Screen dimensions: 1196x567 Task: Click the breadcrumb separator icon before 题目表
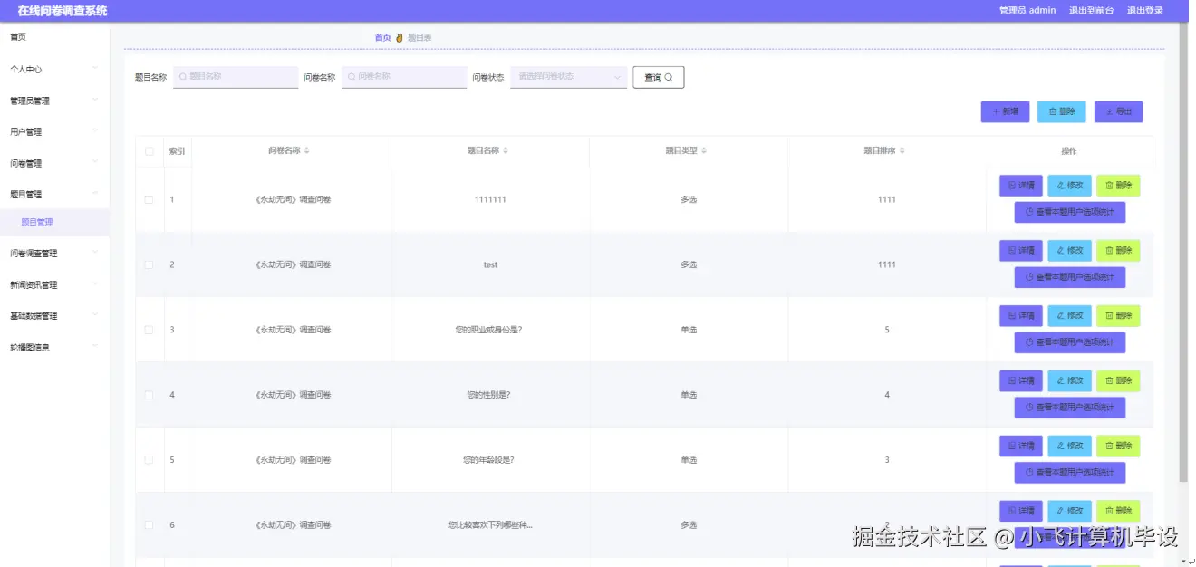[400, 38]
